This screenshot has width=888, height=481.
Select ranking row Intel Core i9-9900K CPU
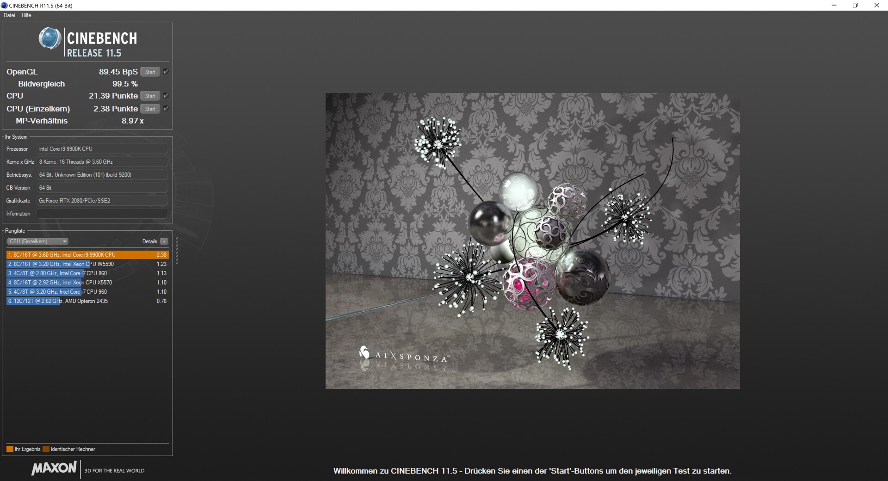coord(87,255)
